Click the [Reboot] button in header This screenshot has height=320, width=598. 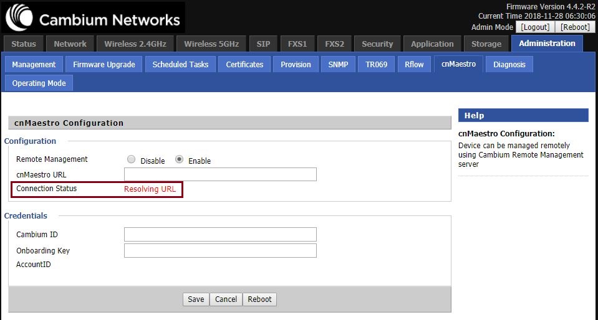coord(575,27)
